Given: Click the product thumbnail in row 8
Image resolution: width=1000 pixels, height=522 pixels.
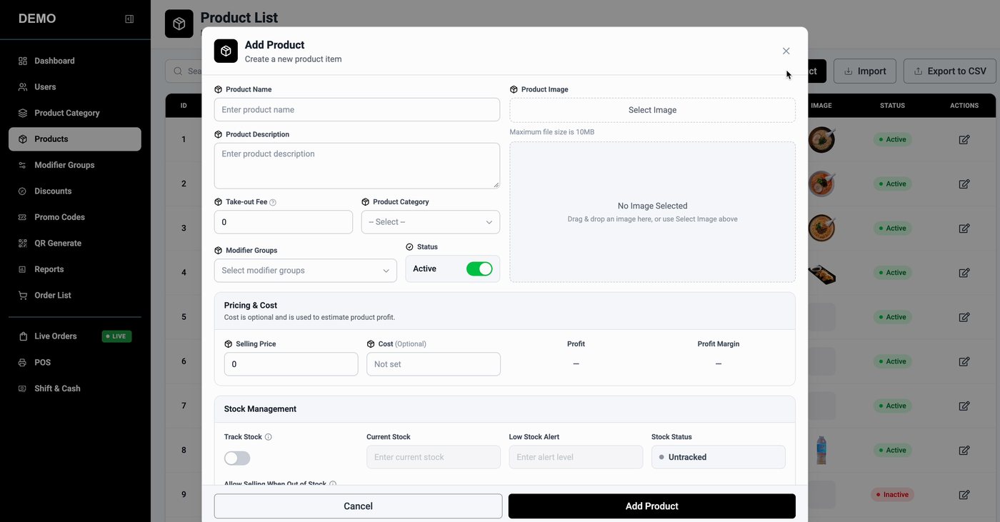Looking at the screenshot, I should [821, 450].
